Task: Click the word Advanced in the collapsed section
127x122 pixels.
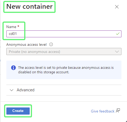Action: tap(25, 90)
